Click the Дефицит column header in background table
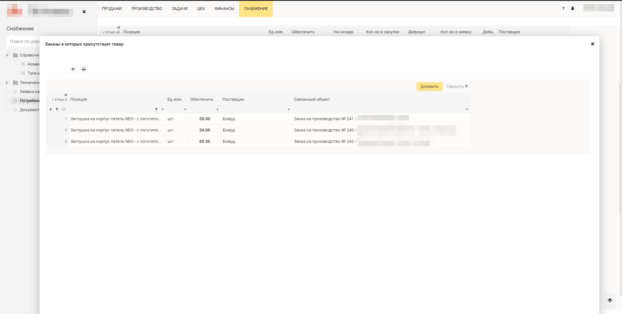Viewport: 622px width, 314px height. point(417,32)
